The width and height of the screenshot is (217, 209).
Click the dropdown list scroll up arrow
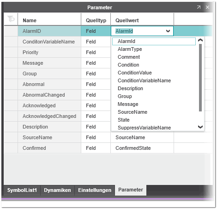pos(200,40)
